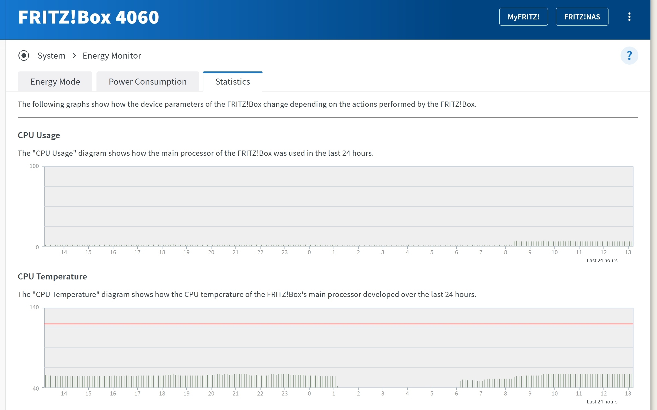657x410 pixels.
Task: Click hour label 20 on CPU Usage chart
Action: [211, 252]
